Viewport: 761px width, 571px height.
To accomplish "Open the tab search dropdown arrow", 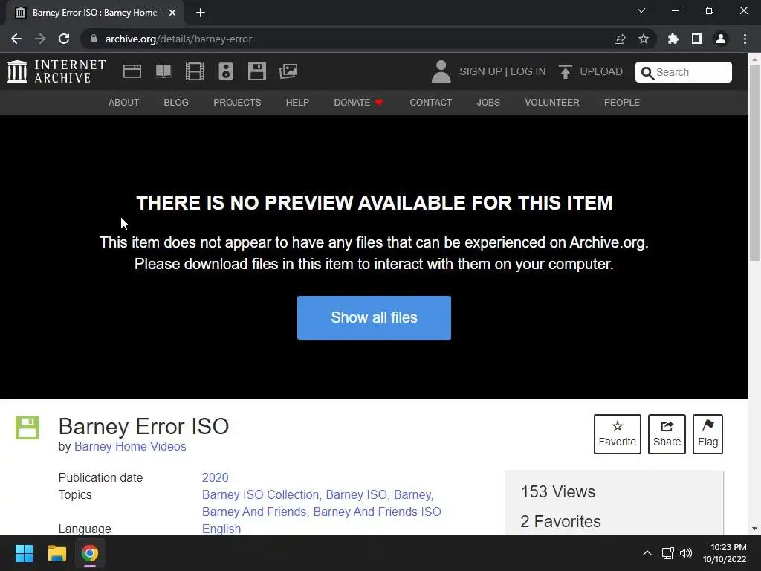I will (641, 10).
